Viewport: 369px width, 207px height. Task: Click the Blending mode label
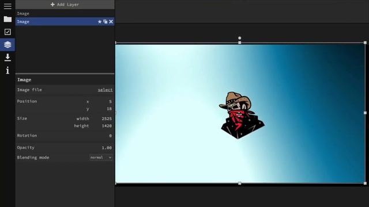pyautogui.click(x=33, y=158)
